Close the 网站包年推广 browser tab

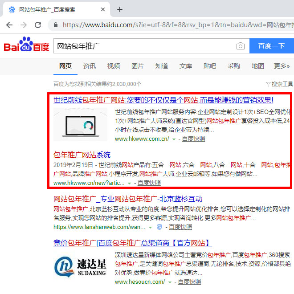[x=103, y=9]
